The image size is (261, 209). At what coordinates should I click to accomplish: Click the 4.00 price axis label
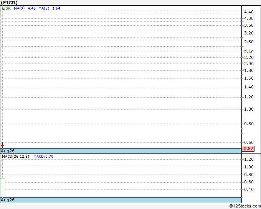(x=249, y=18)
